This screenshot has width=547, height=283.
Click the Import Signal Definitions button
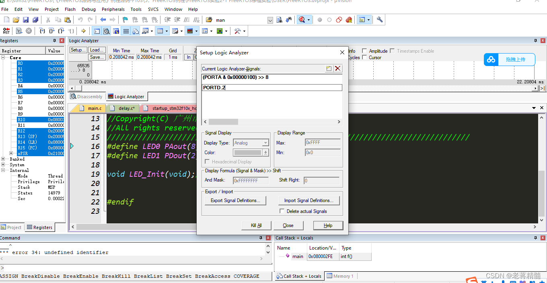tap(309, 200)
